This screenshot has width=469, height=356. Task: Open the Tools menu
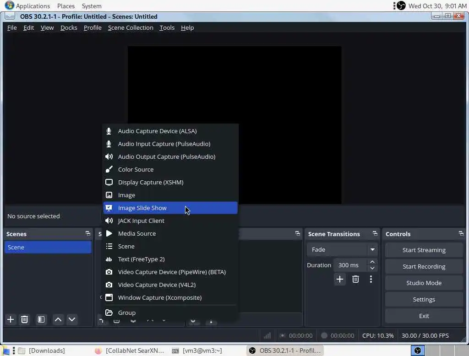[167, 27]
